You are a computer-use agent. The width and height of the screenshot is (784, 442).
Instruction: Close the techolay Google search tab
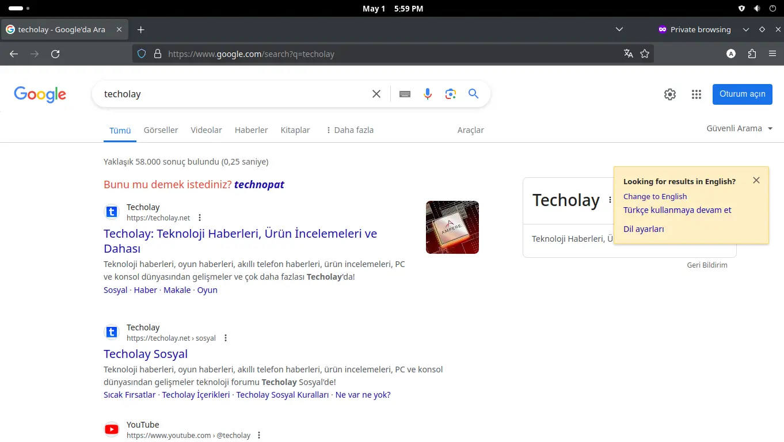(x=119, y=29)
